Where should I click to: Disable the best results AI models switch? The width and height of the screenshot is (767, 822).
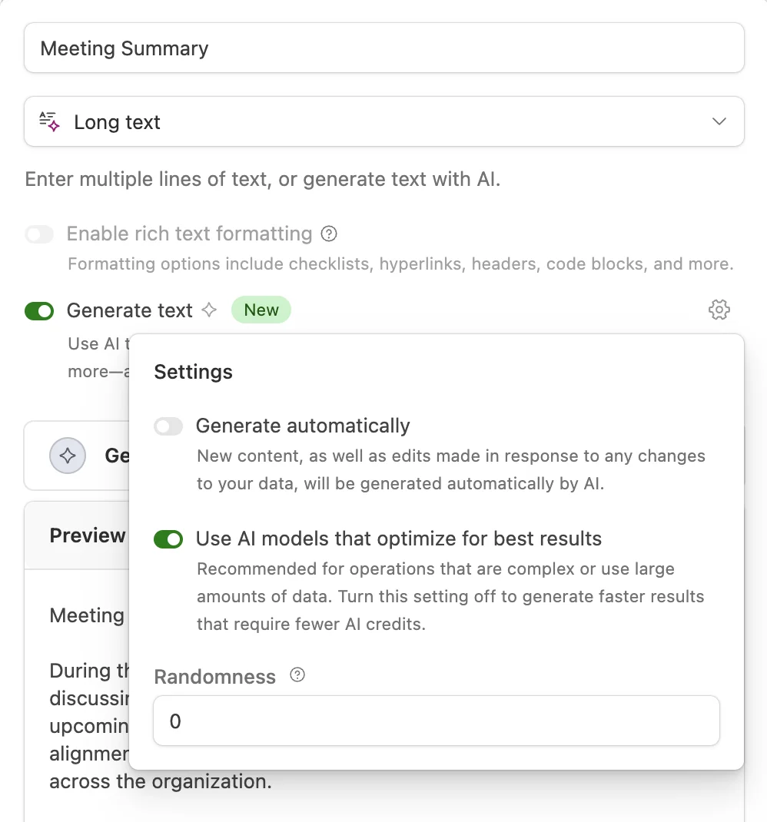point(168,539)
